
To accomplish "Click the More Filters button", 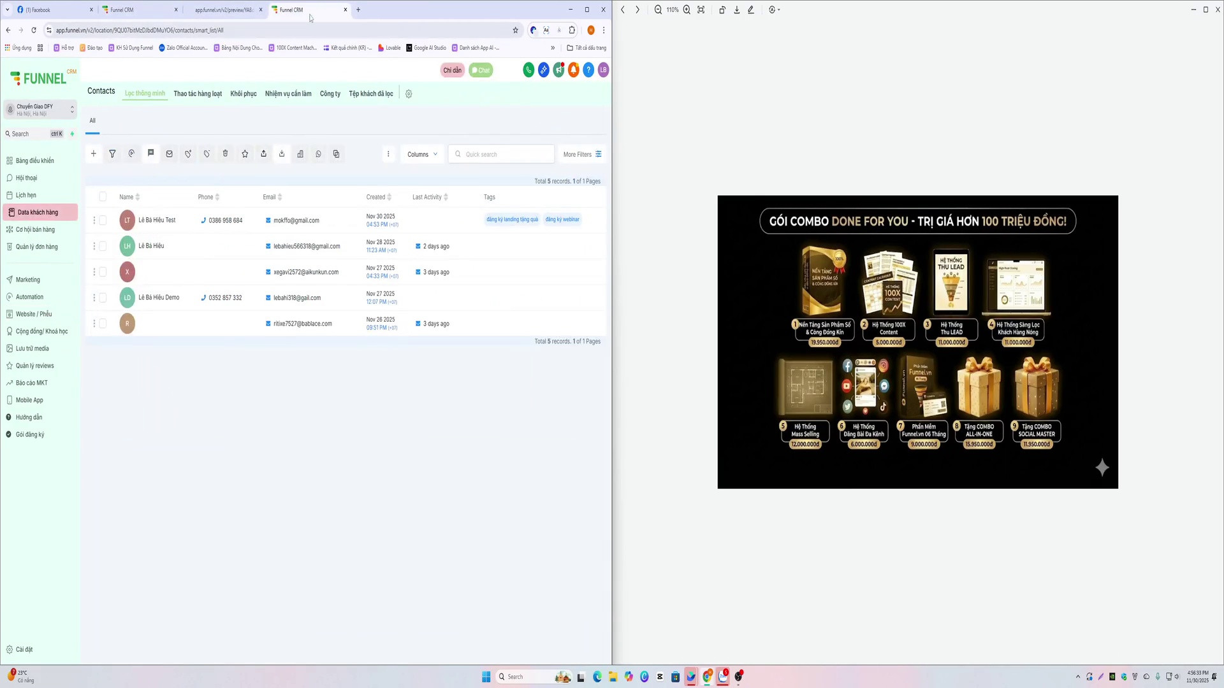I will [x=582, y=154].
